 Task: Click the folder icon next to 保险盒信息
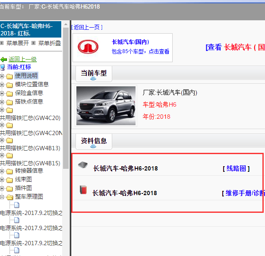pos(9,94)
